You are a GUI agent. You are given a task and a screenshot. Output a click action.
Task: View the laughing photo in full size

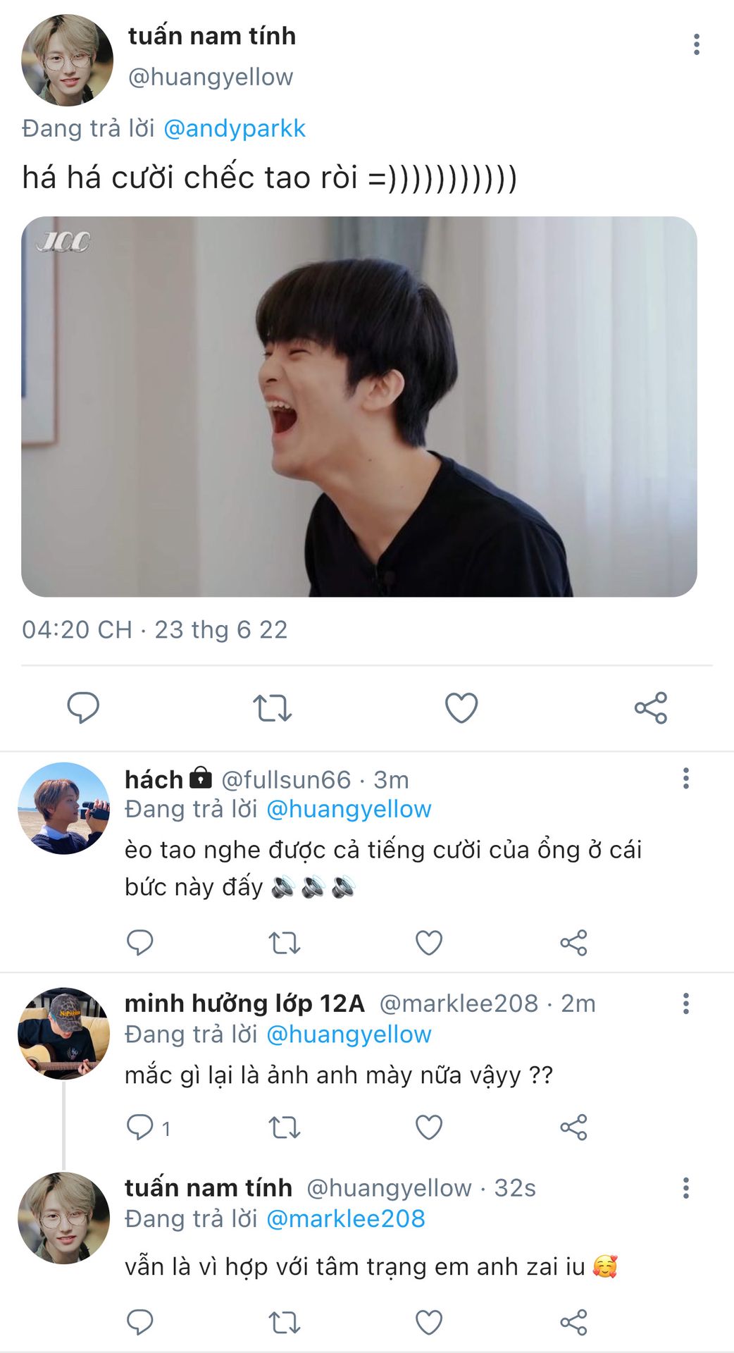(x=359, y=407)
